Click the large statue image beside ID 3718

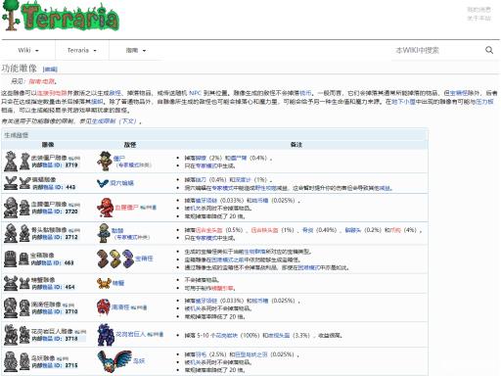[11, 335]
